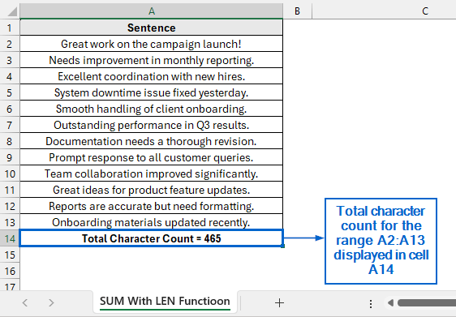Select cell 'Great work on the campaign launch!'
Image resolution: width=456 pixels, height=317 pixels.
151,44
